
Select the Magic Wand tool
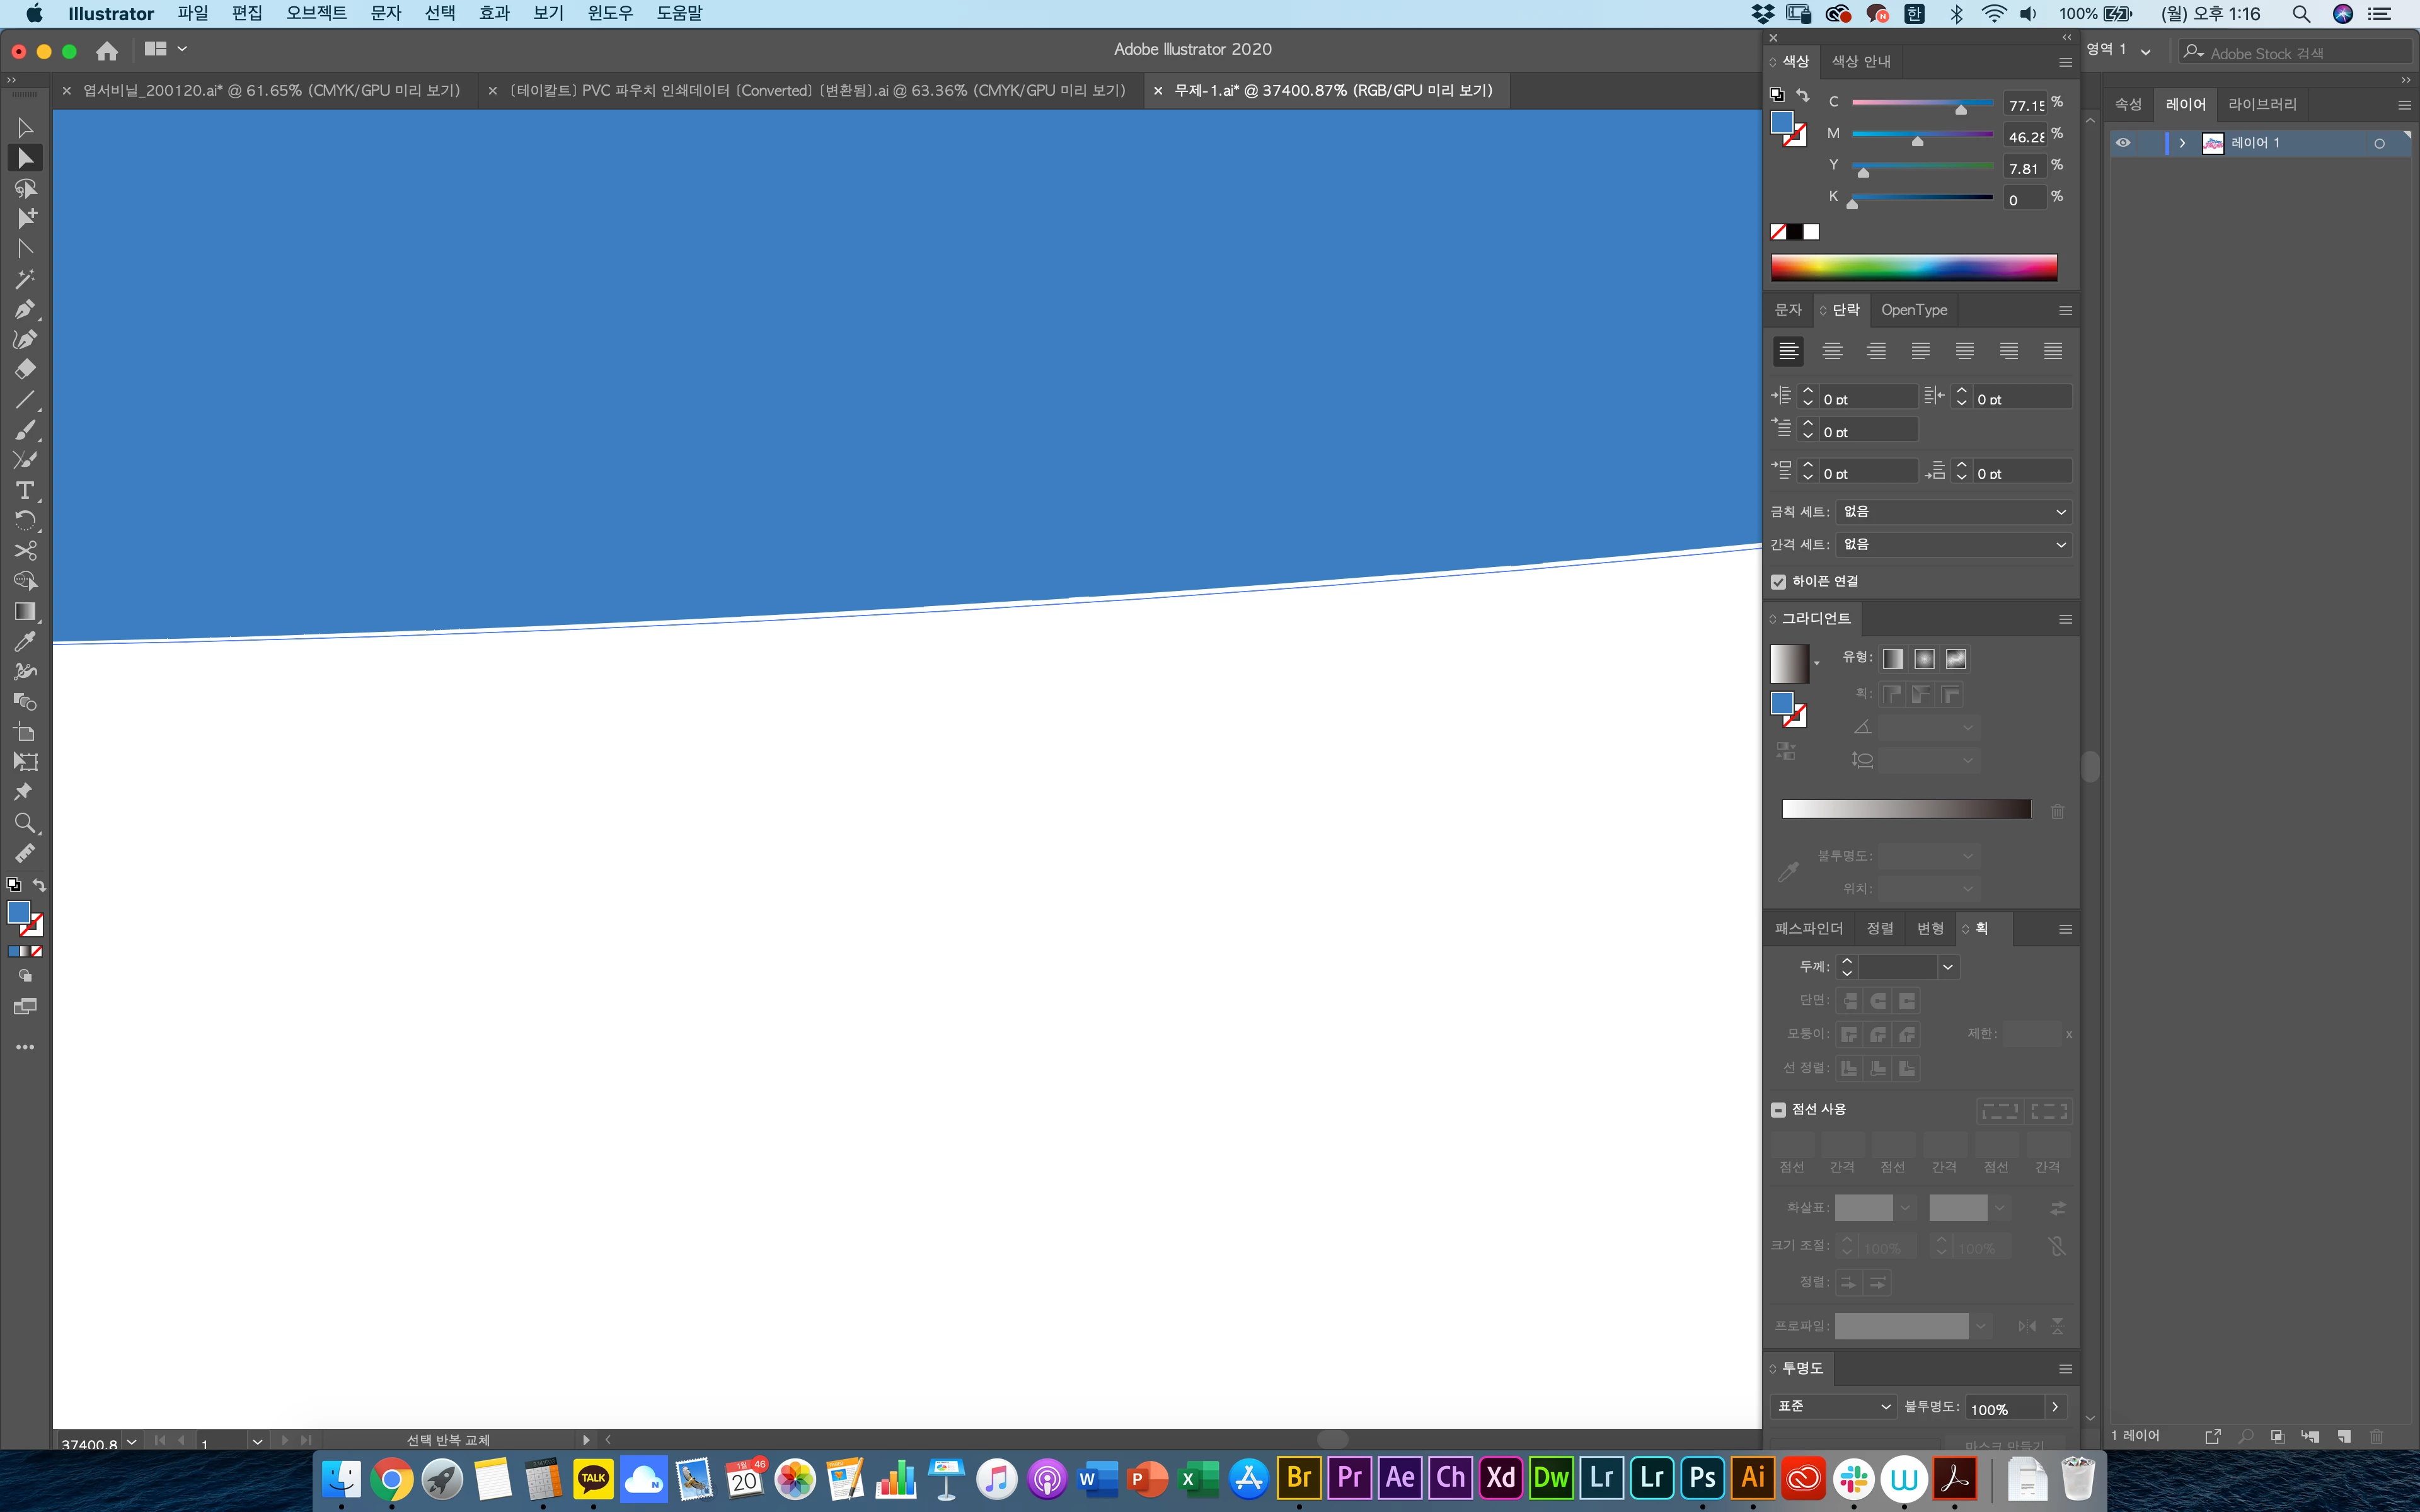tap(25, 279)
